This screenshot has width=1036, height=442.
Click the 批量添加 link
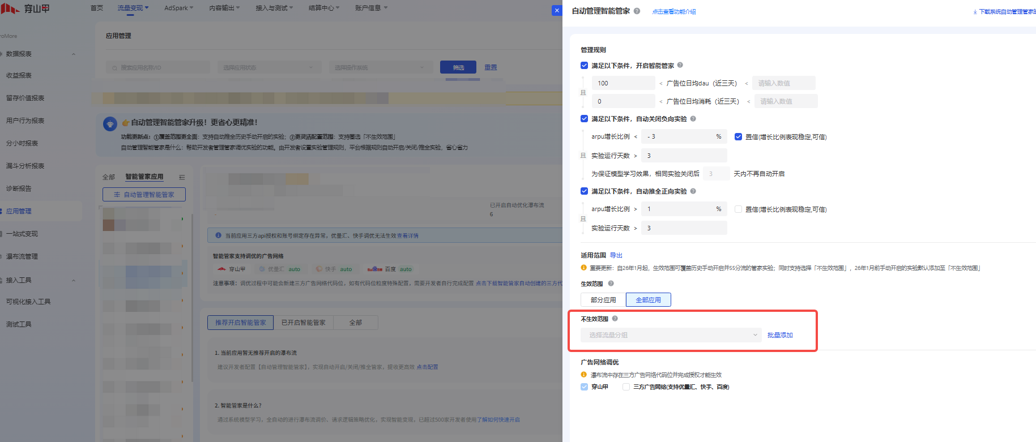pos(779,335)
